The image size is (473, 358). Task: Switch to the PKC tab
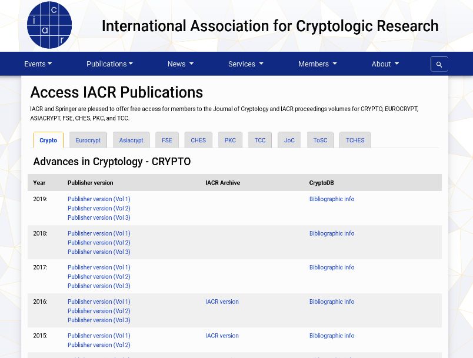pyautogui.click(x=230, y=140)
